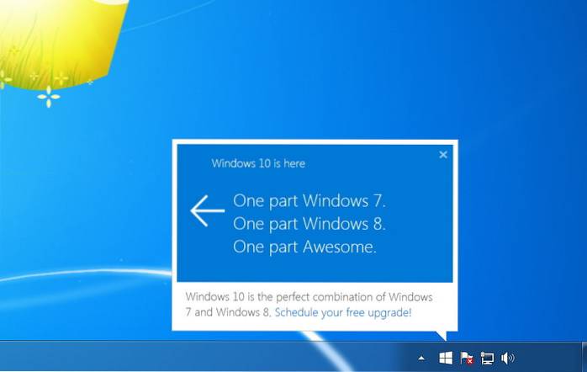Click the 'One part Awesome.' line
Image resolution: width=587 pixels, height=372 pixels.
tap(305, 247)
